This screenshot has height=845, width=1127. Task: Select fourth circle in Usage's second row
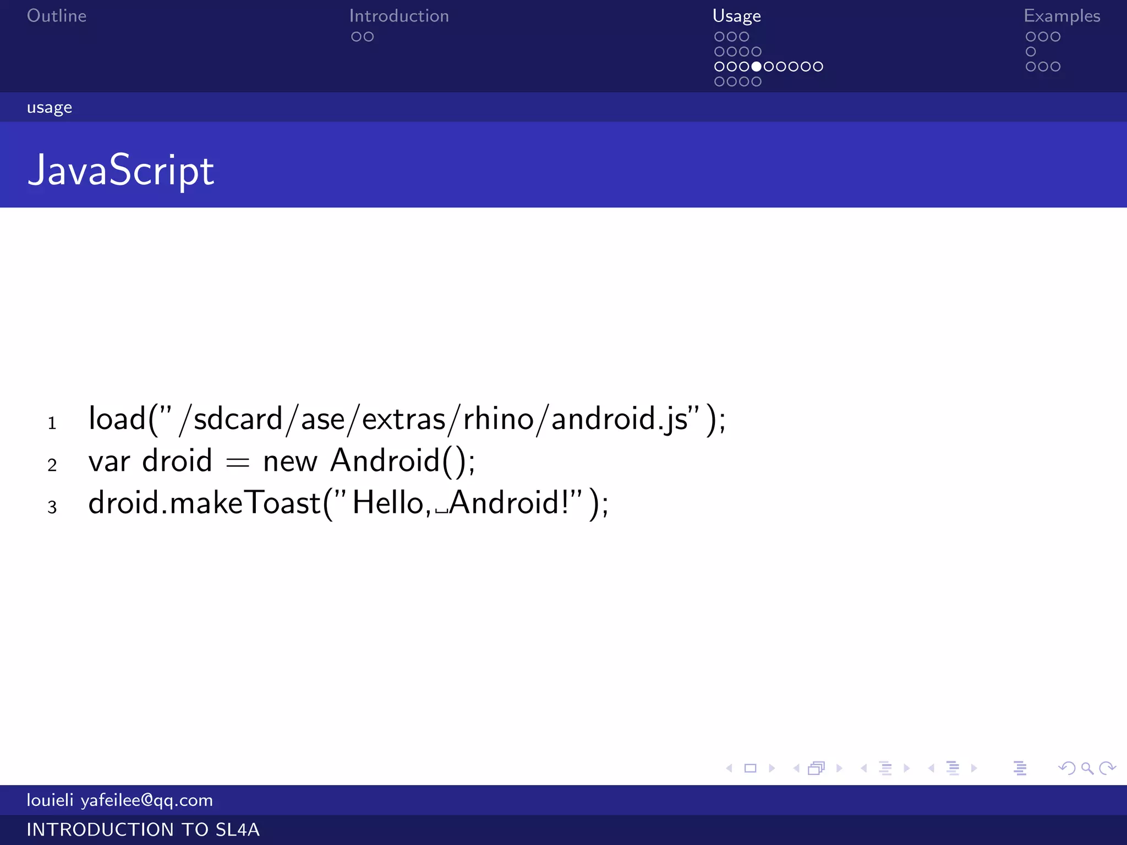[x=757, y=52]
